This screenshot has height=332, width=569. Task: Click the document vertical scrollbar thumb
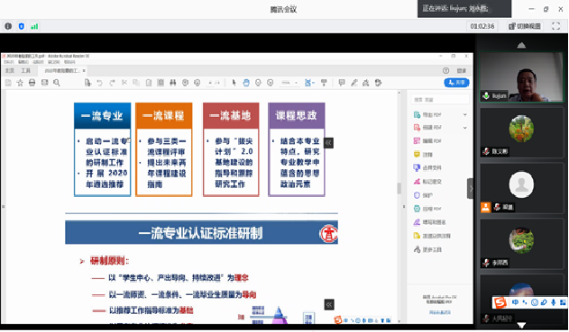tap(399, 188)
